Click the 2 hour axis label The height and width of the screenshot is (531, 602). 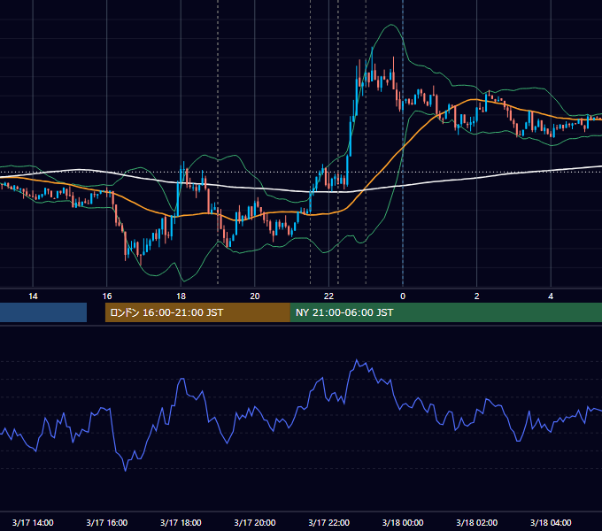(x=477, y=296)
